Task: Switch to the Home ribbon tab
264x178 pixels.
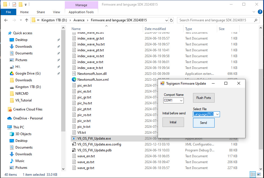Action: click(x=24, y=12)
